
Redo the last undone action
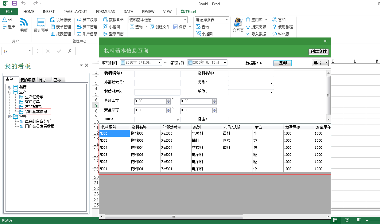(35, 4)
